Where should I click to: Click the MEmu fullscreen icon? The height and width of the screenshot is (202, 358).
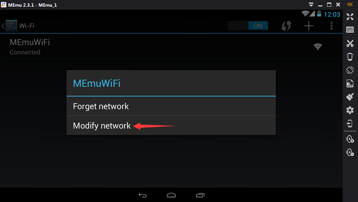coord(350,17)
